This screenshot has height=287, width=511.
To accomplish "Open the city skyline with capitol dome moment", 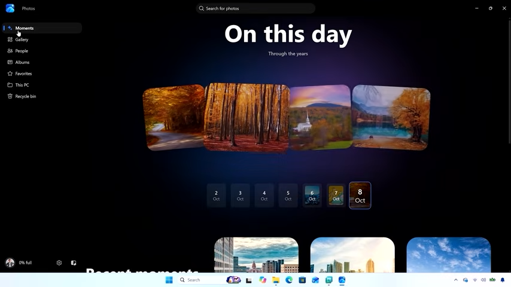I will pyautogui.click(x=256, y=255).
